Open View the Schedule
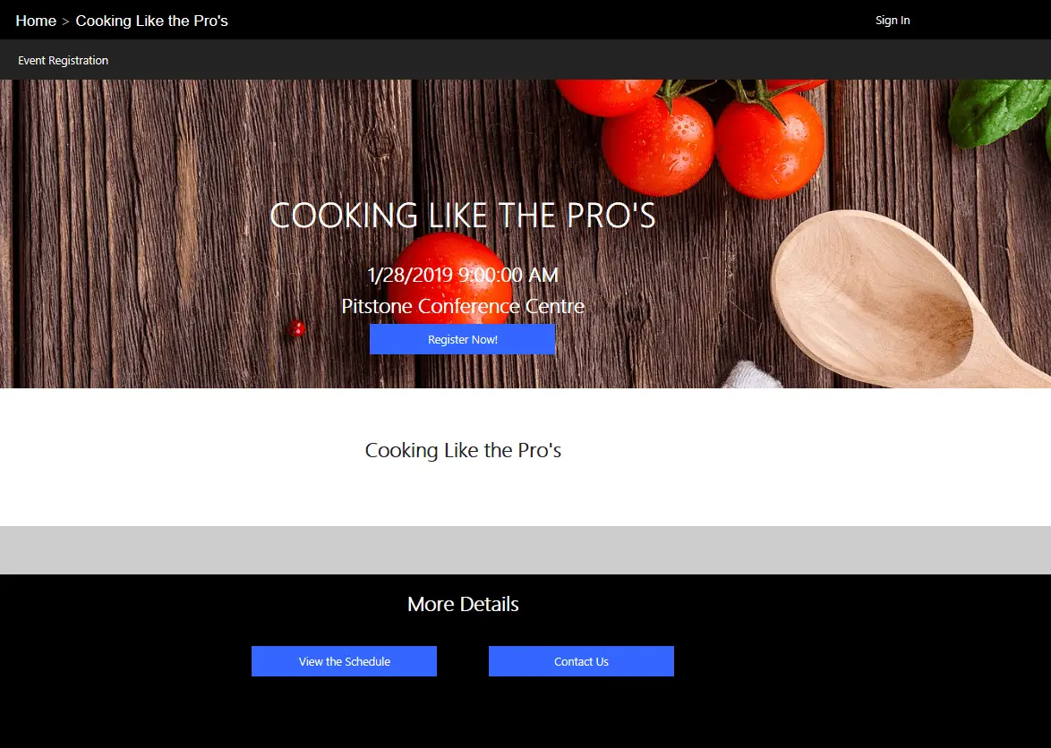 tap(344, 661)
